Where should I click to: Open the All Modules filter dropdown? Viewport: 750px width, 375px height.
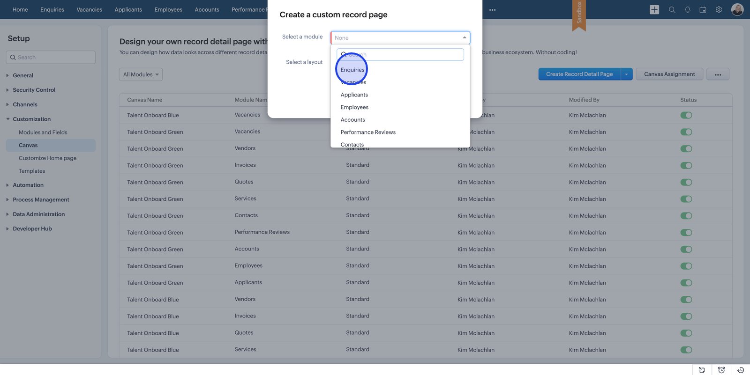click(141, 74)
